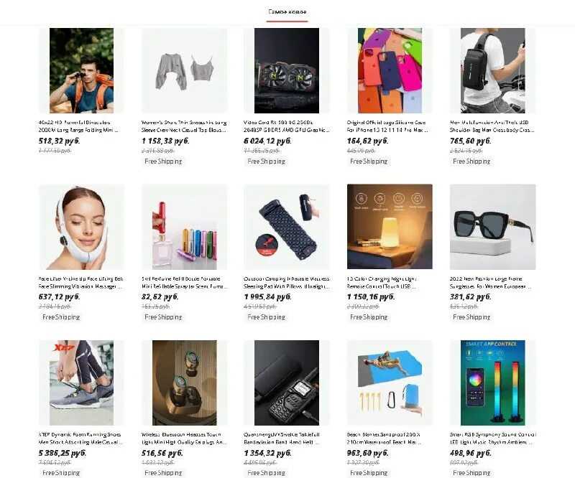Open the XTEP running shoes image
Viewport: 575px width, 478px height.
pos(81,383)
